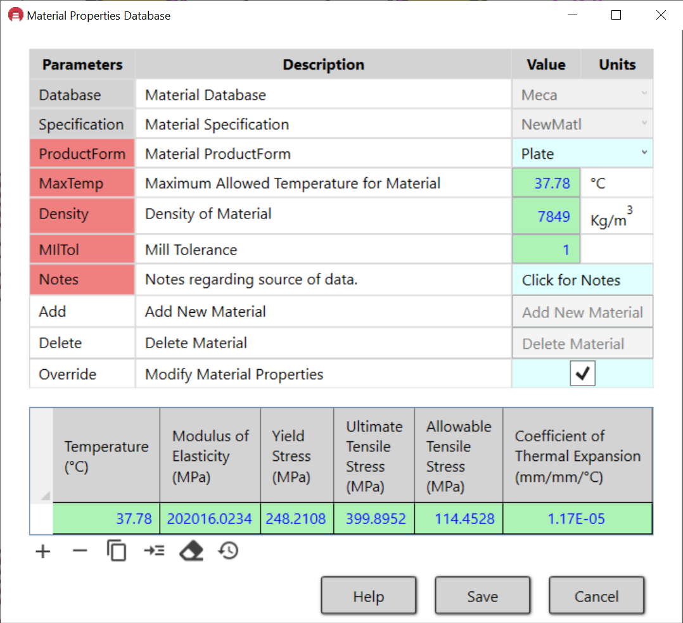The width and height of the screenshot is (683, 623).
Task: Click the Parameters column header
Action: click(82, 65)
